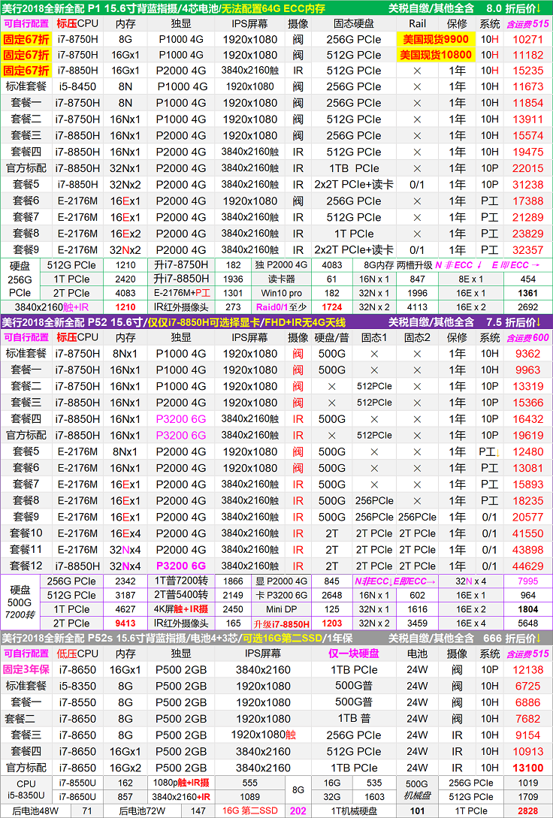Click the yellow 美国现货9900 cell
553x818 pixels.
point(436,39)
